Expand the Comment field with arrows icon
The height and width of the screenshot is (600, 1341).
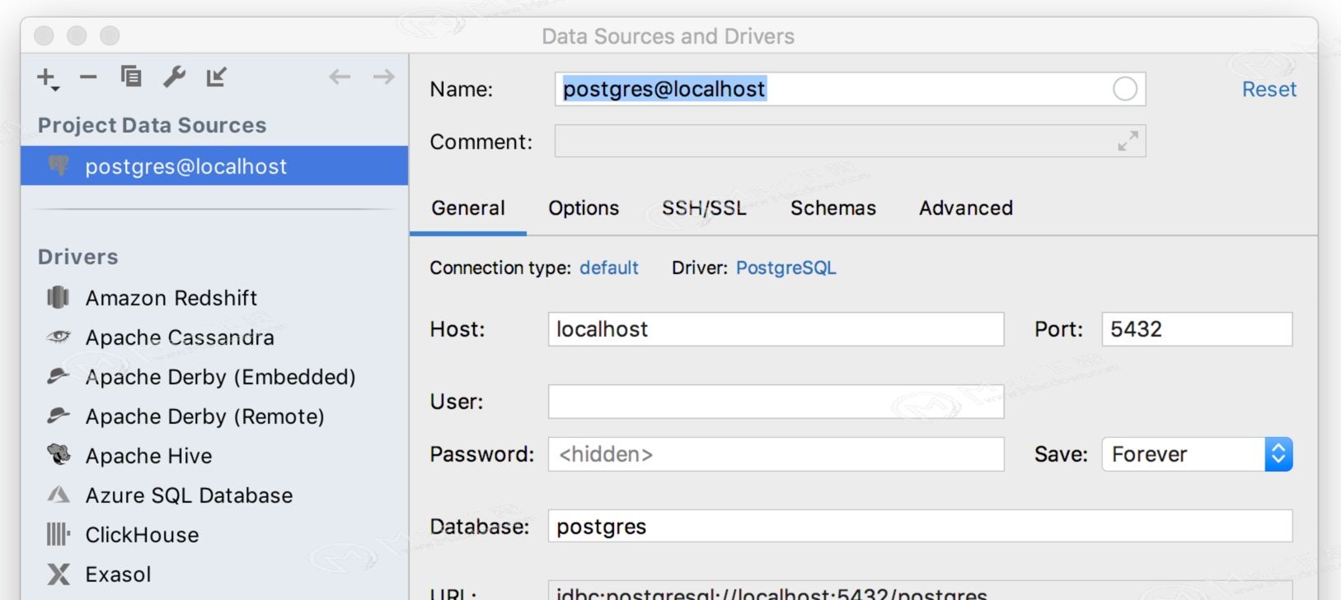tap(1128, 141)
